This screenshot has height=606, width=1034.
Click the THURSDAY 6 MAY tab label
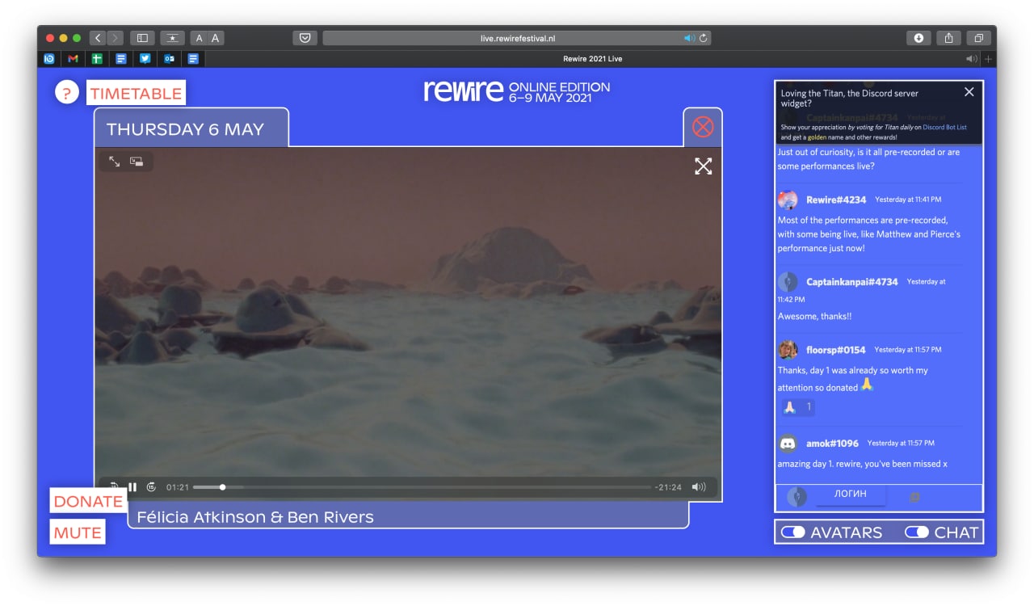click(x=185, y=129)
